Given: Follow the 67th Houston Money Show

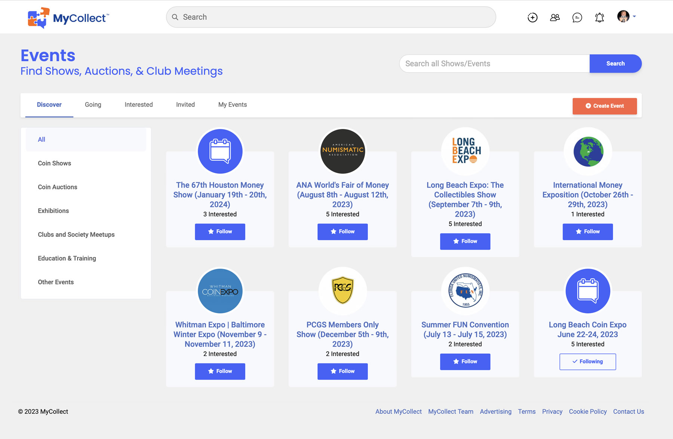Looking at the screenshot, I should coord(220,232).
